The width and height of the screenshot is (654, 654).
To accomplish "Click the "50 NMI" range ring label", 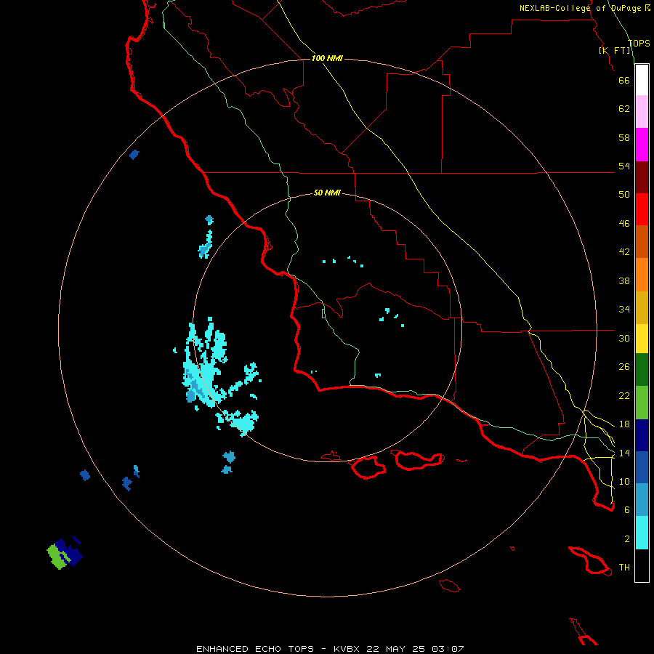I will coord(327,193).
